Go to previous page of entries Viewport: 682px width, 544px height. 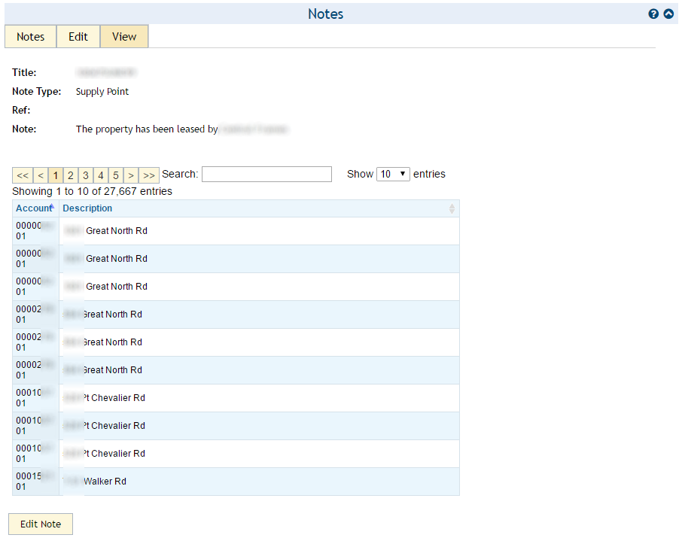click(x=41, y=175)
